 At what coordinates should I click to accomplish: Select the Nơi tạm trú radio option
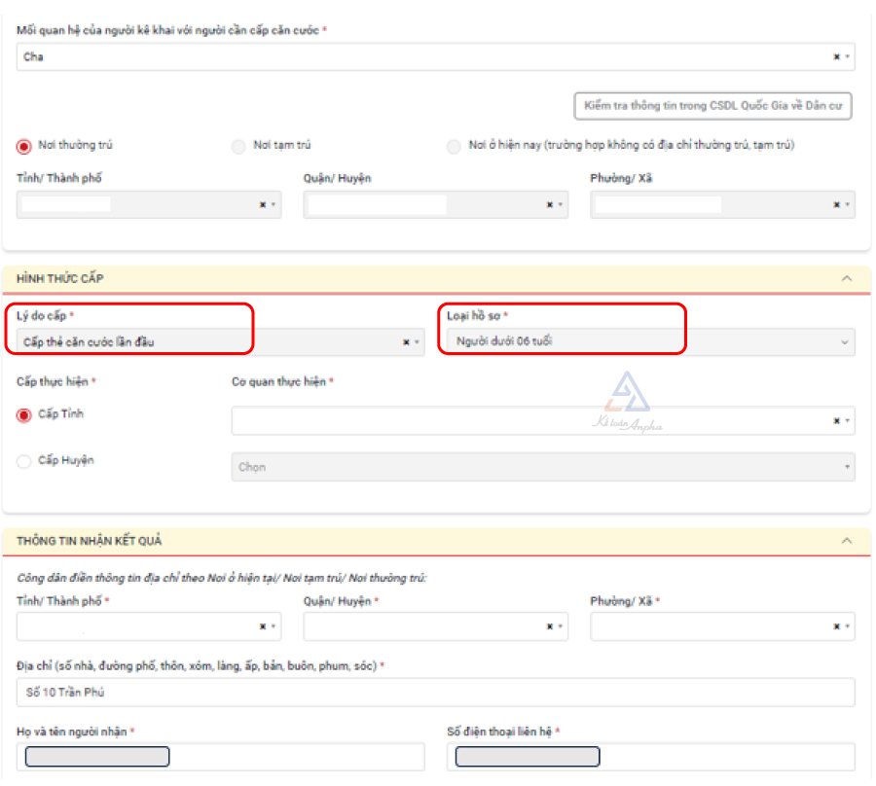(x=238, y=146)
